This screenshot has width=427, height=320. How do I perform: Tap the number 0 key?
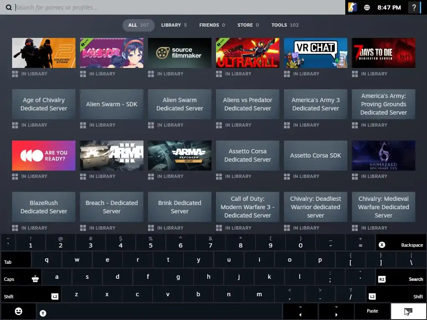(x=300, y=243)
